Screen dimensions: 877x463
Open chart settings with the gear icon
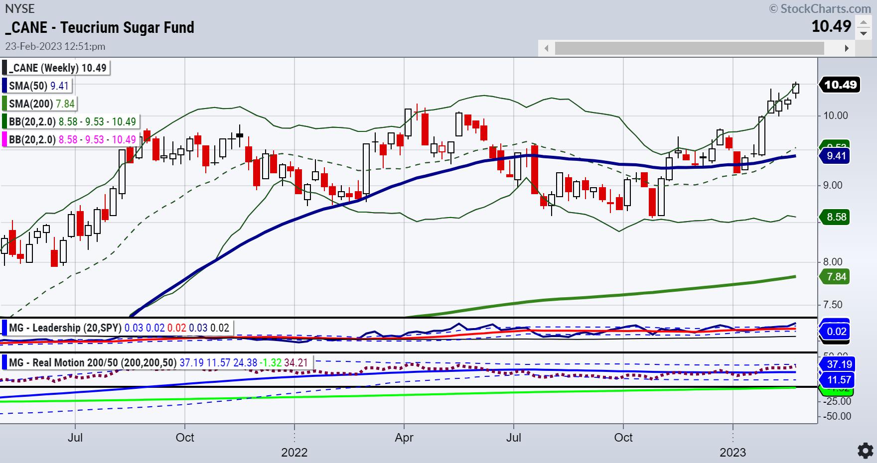(x=865, y=450)
